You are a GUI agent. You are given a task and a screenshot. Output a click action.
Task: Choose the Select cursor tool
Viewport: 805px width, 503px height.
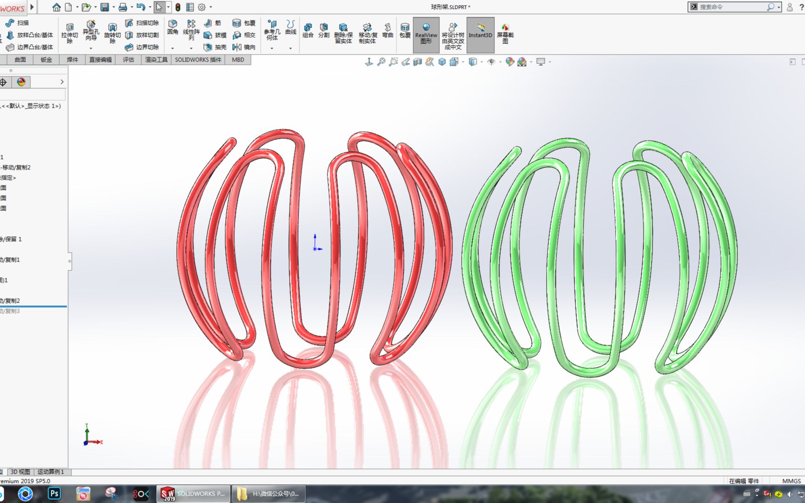point(159,7)
